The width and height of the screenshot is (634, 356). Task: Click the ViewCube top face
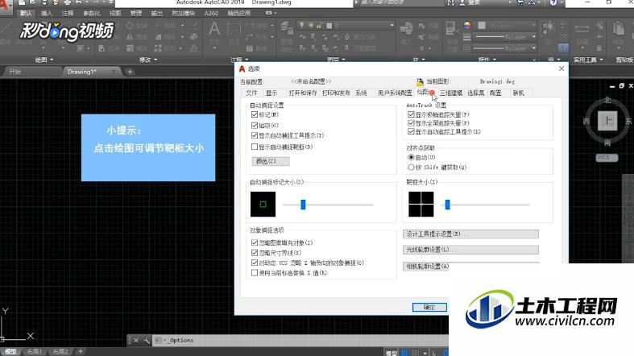point(607,121)
